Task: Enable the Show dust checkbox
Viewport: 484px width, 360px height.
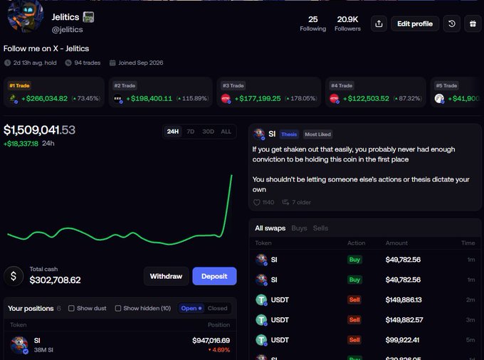Action: point(71,308)
